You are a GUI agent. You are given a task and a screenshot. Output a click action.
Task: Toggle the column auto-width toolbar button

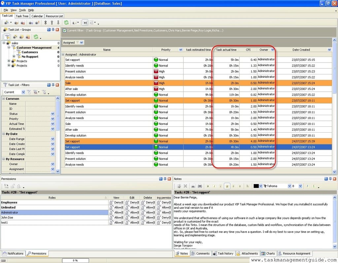coord(85,23)
